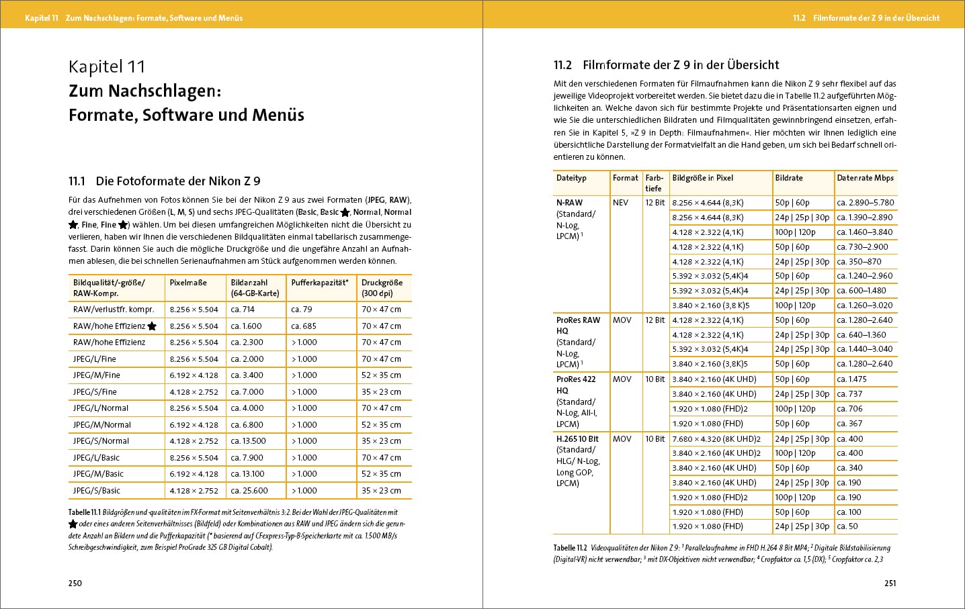Click the "ca. 2.890–5.780" data rate cell
965x609 pixels.
(x=866, y=203)
